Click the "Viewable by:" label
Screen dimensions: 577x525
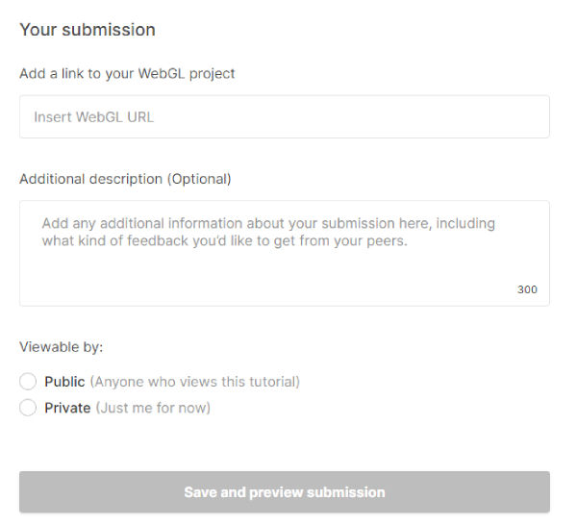coord(61,346)
